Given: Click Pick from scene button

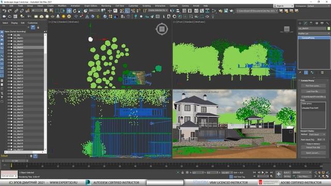Looking at the screenshot, I should click(313, 86).
